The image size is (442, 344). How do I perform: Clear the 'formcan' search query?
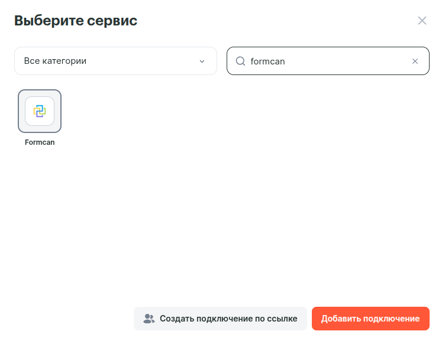415,61
